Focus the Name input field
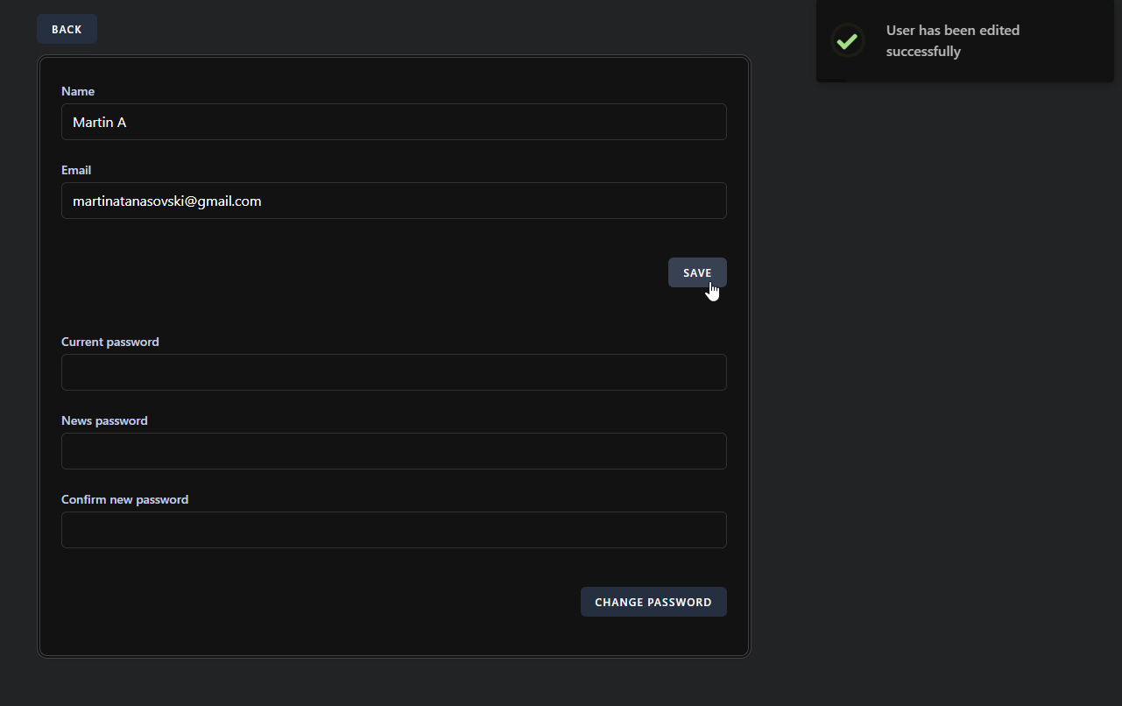 point(394,122)
